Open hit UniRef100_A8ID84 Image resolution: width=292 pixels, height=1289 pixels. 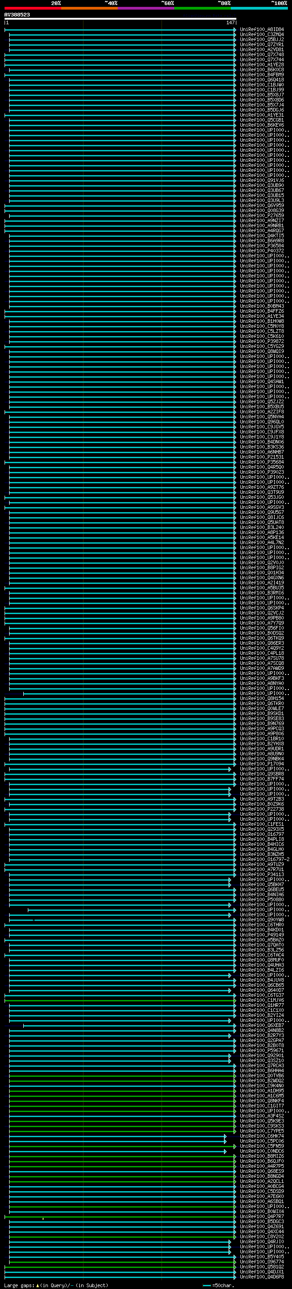point(262,30)
